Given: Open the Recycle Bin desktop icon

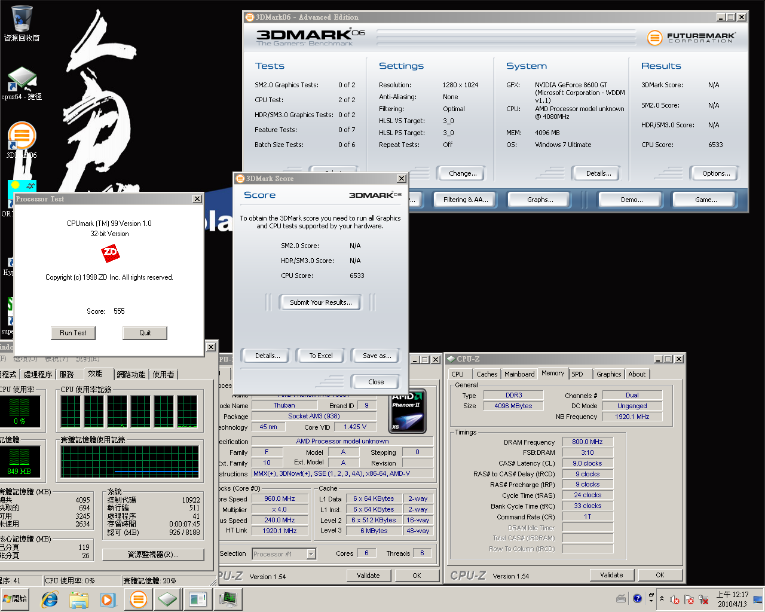Looking at the screenshot, I should tap(22, 23).
